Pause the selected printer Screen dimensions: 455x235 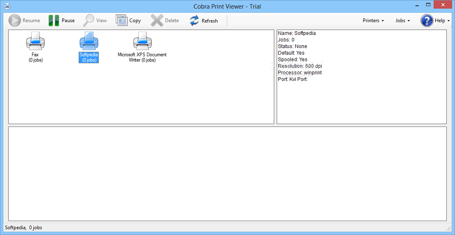point(61,21)
